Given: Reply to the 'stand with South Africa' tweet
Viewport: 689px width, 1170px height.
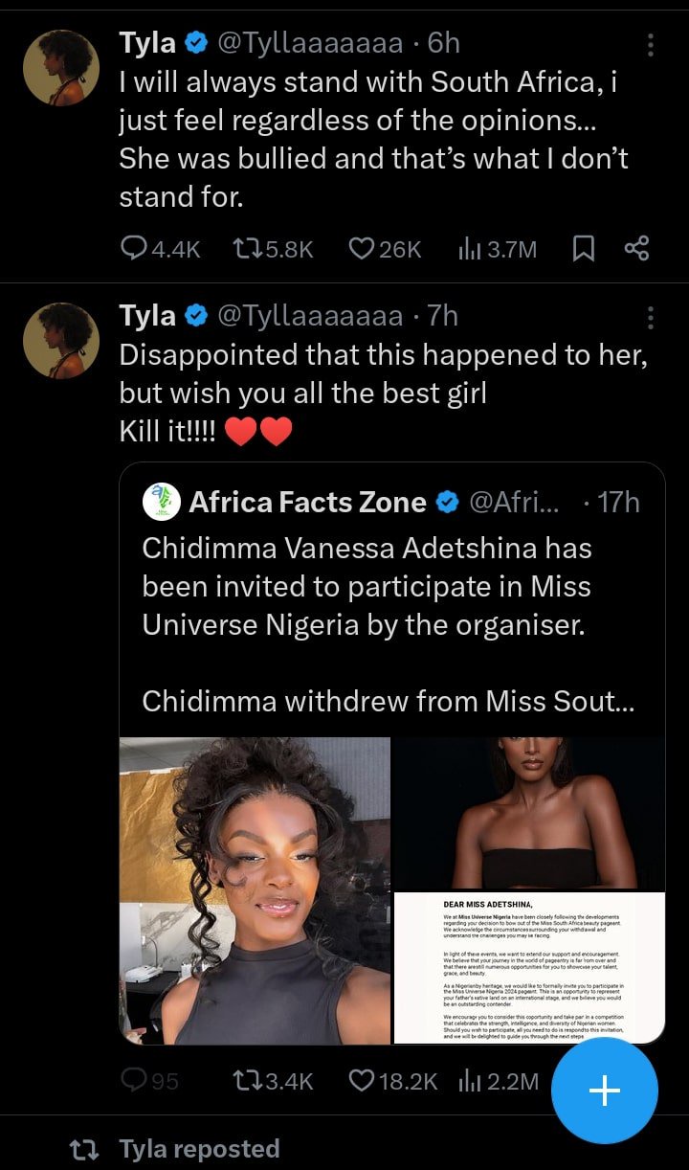Looking at the screenshot, I should [x=134, y=249].
